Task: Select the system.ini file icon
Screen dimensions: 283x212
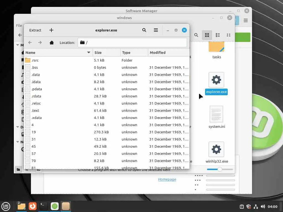Action: (x=216, y=114)
